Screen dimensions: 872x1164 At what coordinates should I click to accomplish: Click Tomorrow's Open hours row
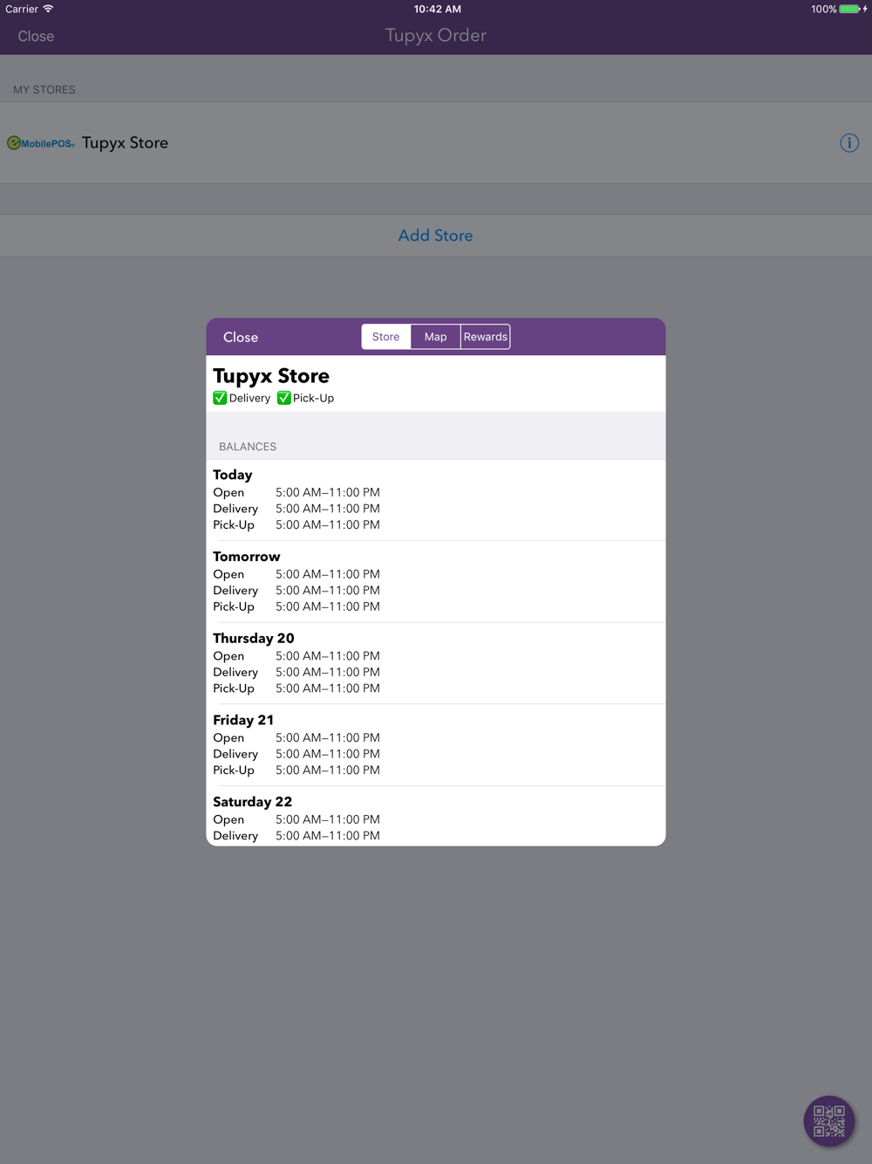(x=296, y=574)
